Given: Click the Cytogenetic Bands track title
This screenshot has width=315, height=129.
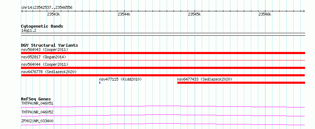Looking at the screenshot, I should 42,26.
